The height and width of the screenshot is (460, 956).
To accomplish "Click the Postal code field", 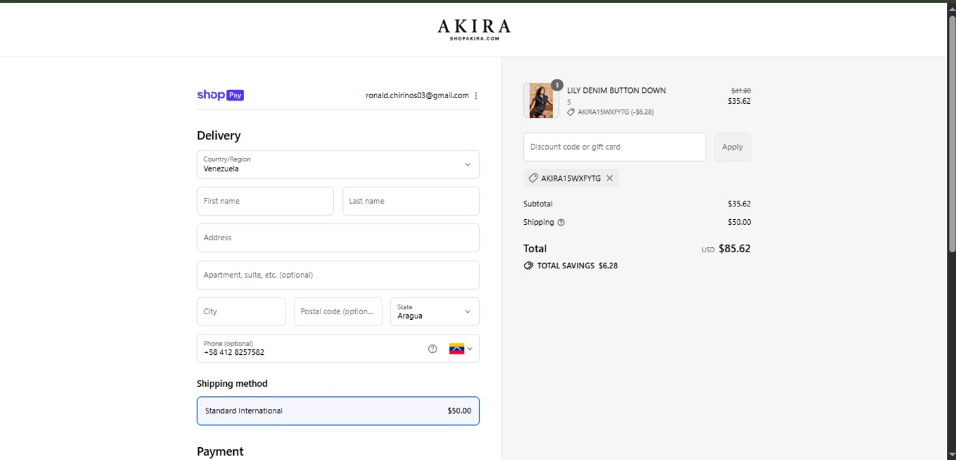I will pyautogui.click(x=338, y=312).
